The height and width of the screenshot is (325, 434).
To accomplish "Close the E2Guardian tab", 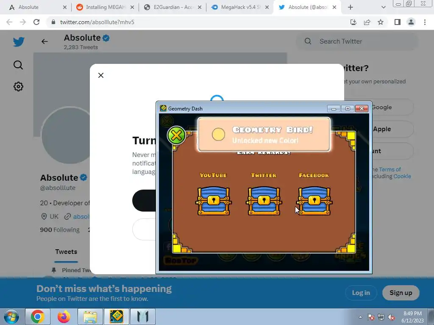I will (x=200, y=7).
